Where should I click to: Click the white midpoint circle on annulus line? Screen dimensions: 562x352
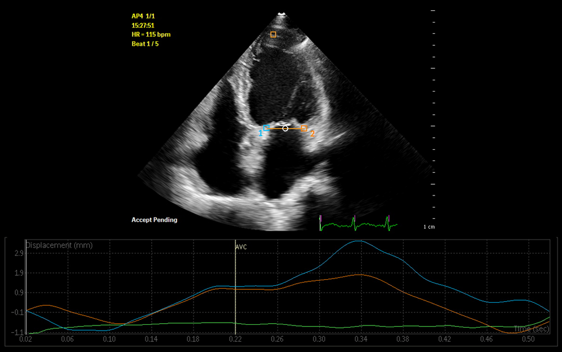coord(285,128)
